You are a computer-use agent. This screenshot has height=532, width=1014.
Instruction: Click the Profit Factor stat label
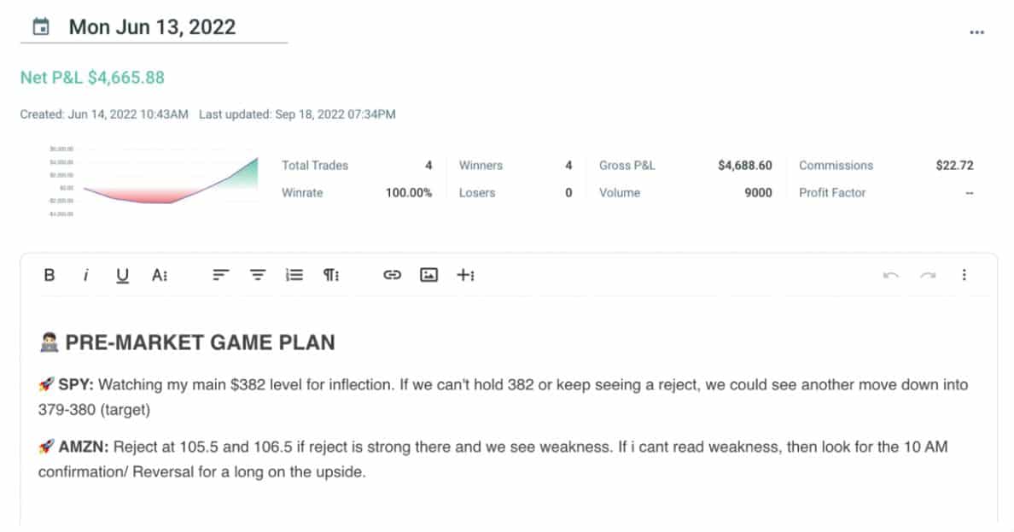tap(832, 192)
